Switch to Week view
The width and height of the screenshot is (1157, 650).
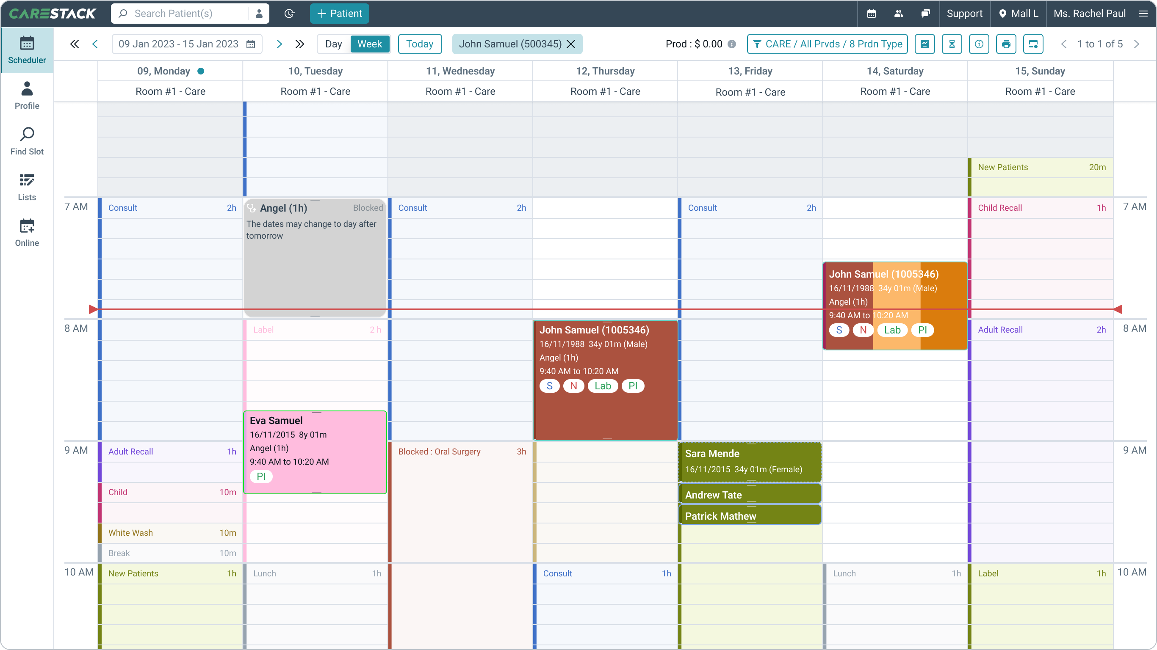(370, 44)
